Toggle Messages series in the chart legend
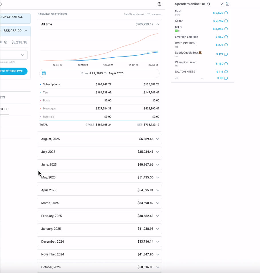The width and height of the screenshot is (260, 273). tap(49, 109)
